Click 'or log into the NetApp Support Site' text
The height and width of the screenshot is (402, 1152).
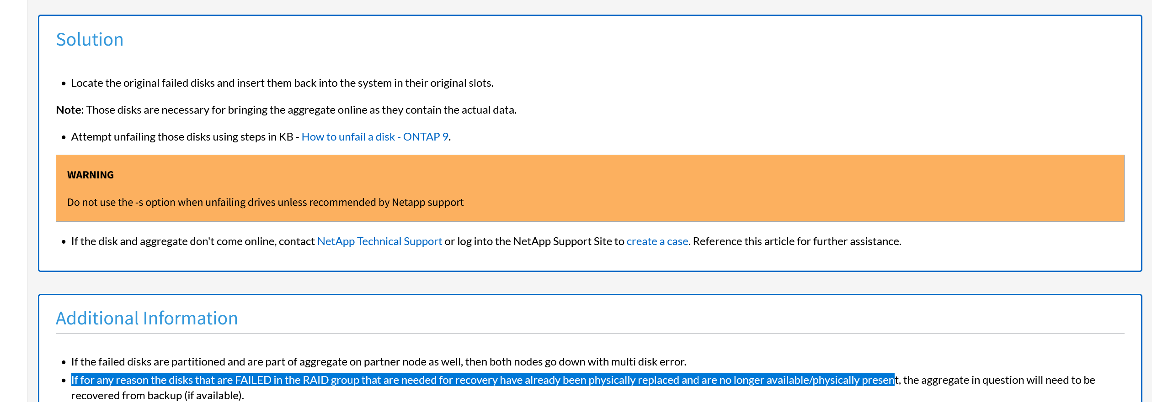[534, 241]
